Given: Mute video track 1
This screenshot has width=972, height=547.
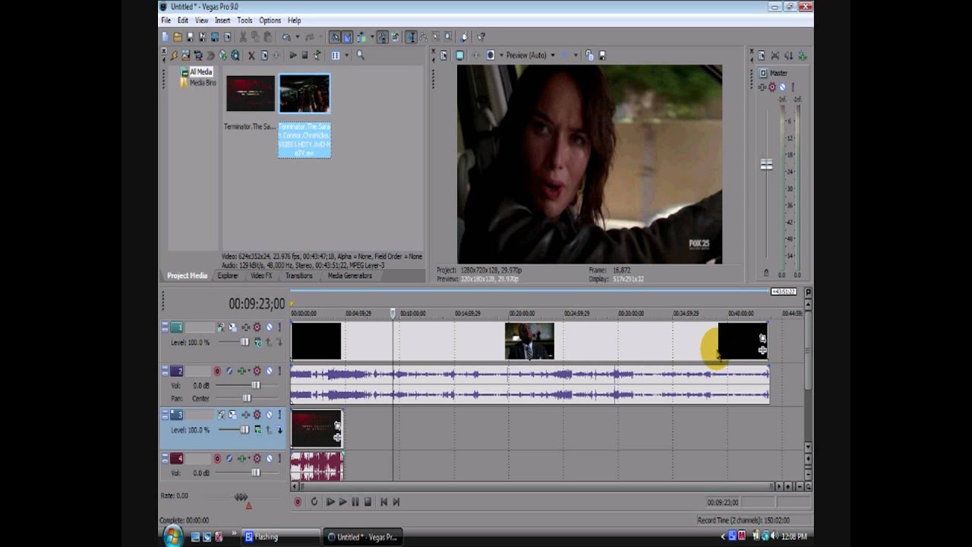Looking at the screenshot, I should pyautogui.click(x=270, y=327).
